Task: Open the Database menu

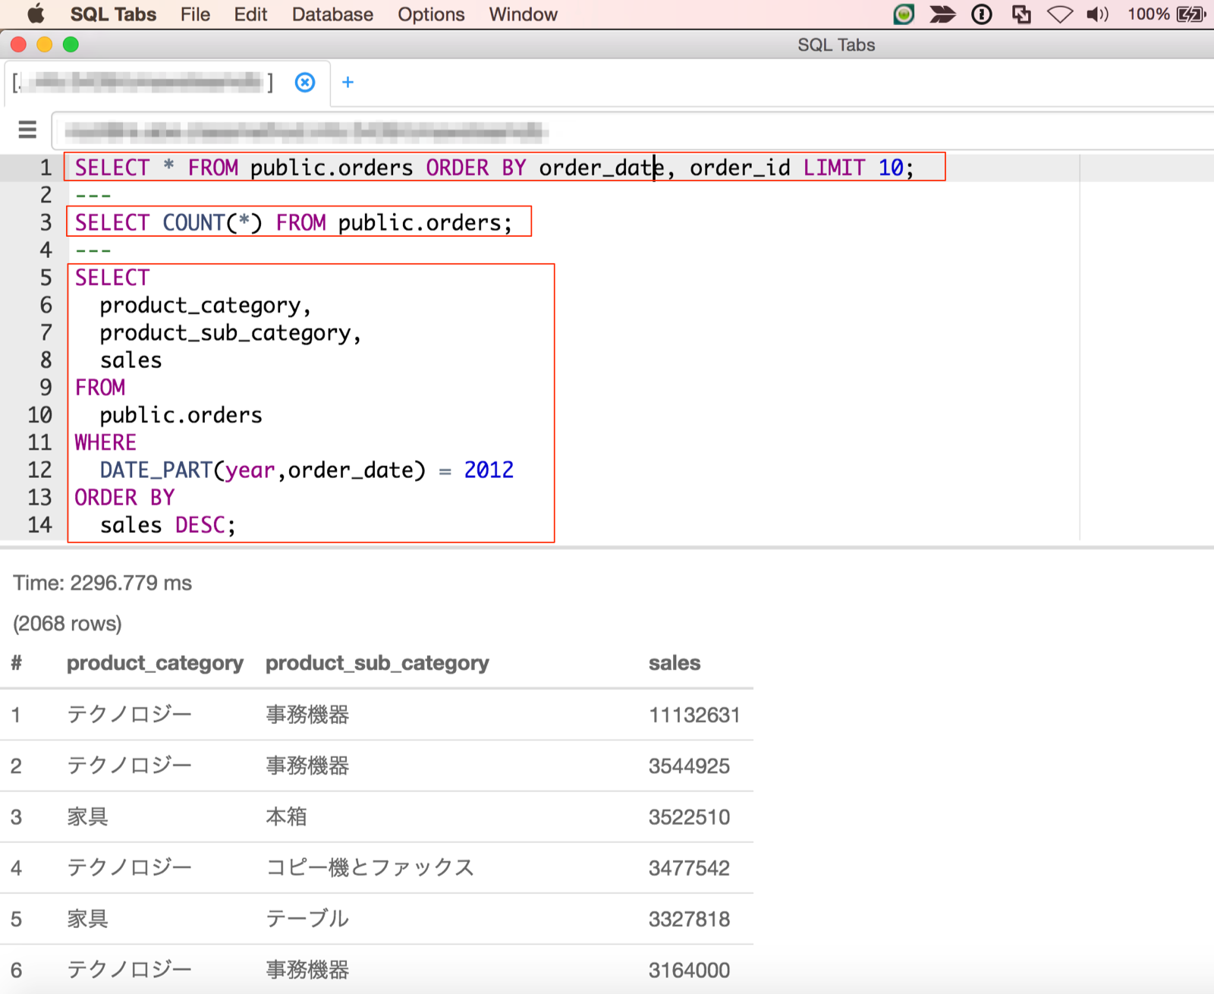Action: [332, 14]
